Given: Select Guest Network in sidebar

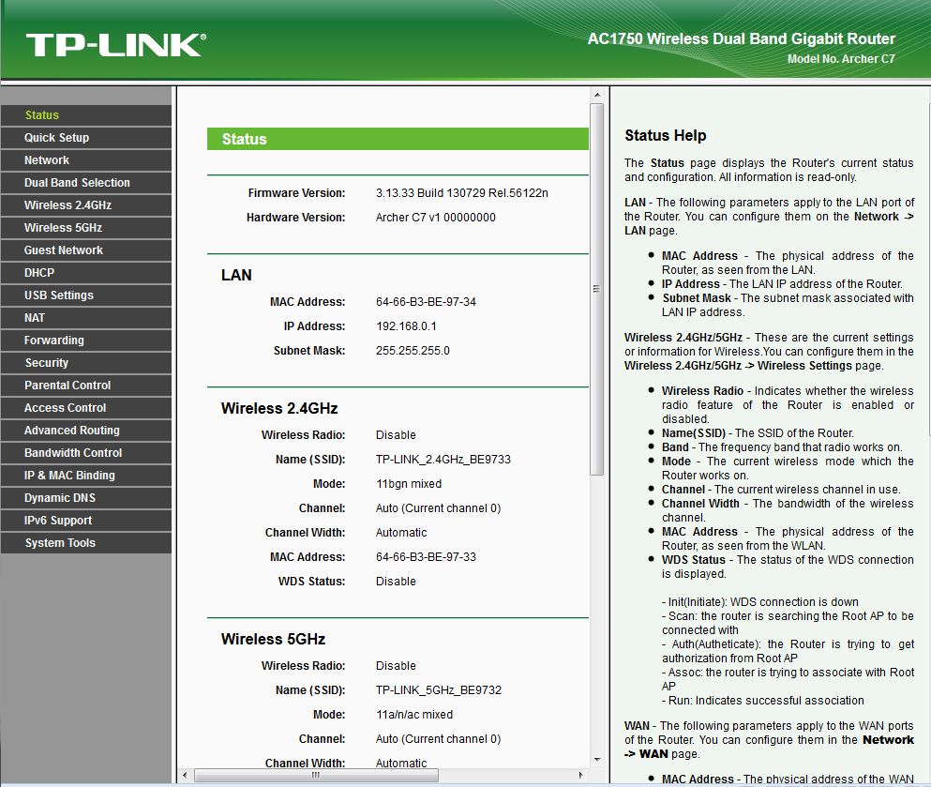Looking at the screenshot, I should click(x=86, y=250).
